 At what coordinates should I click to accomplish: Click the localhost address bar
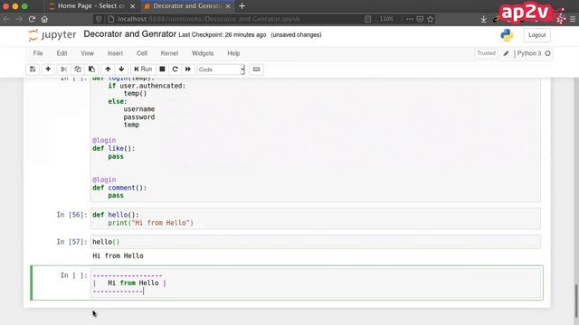coord(209,19)
